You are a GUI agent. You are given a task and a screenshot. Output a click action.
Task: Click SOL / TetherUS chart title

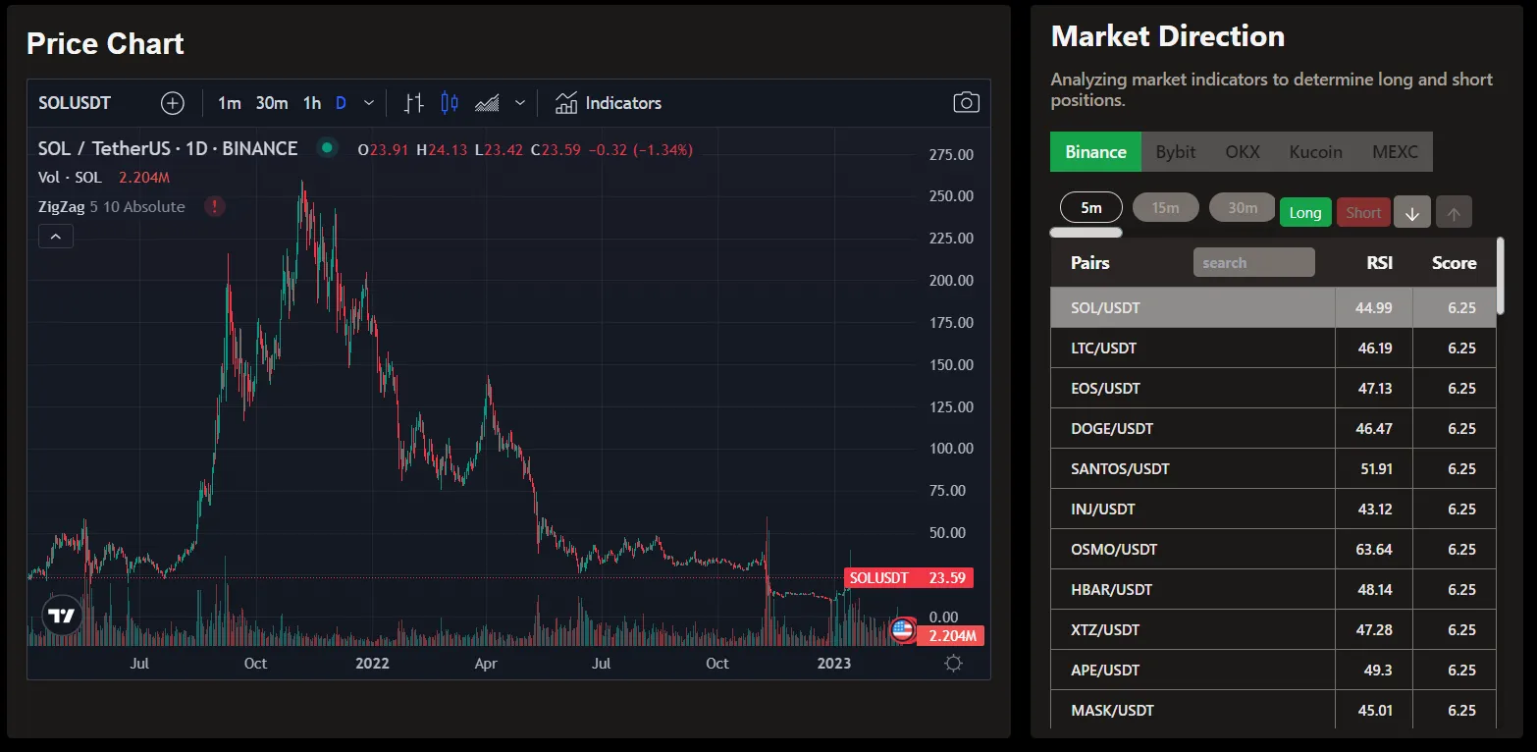(x=168, y=149)
